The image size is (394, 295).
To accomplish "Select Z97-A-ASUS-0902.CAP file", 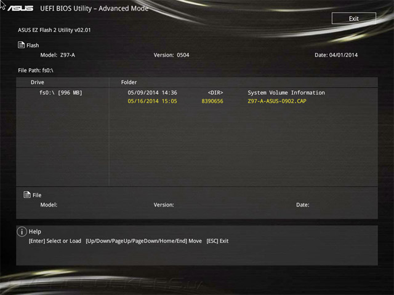I will point(277,101).
